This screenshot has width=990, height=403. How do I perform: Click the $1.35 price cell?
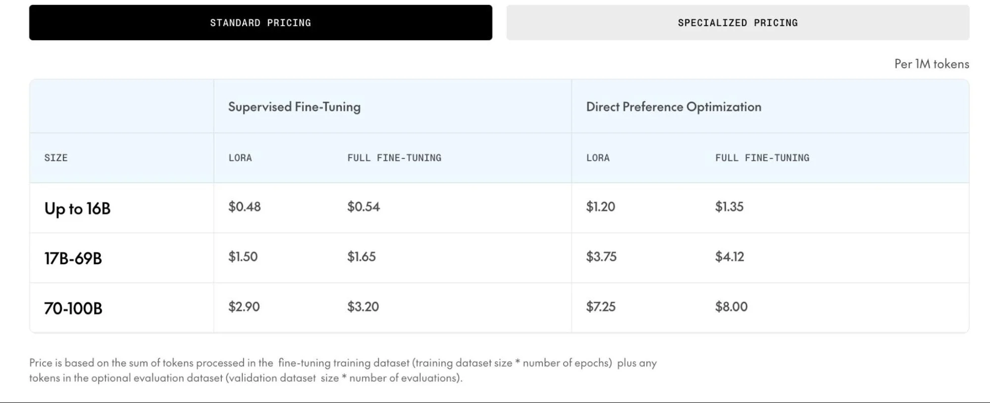click(x=729, y=207)
